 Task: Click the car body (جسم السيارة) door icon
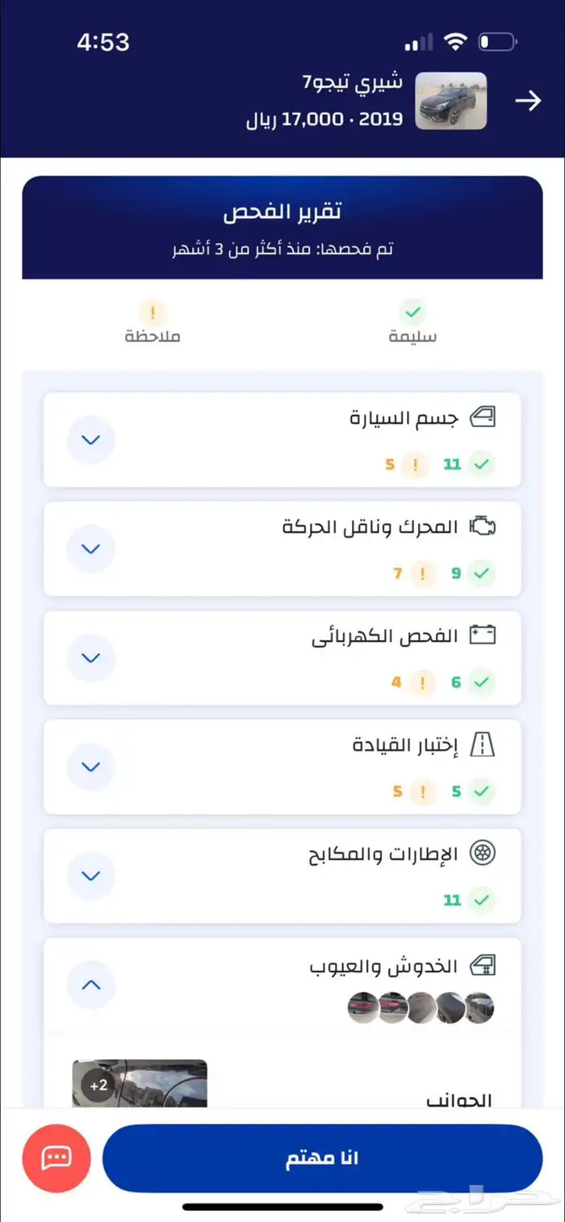click(483, 416)
